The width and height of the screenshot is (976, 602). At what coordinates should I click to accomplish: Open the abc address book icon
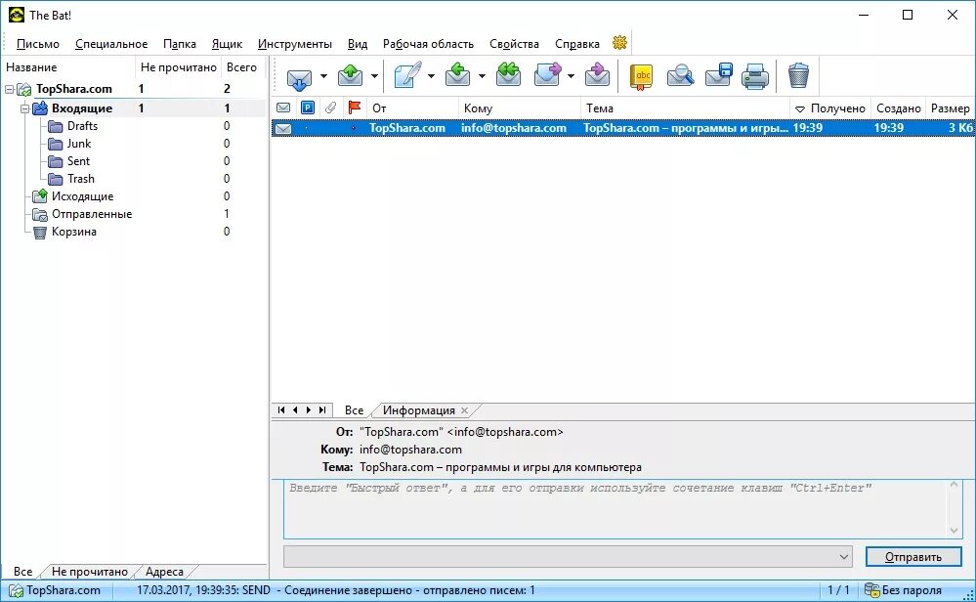tap(642, 77)
